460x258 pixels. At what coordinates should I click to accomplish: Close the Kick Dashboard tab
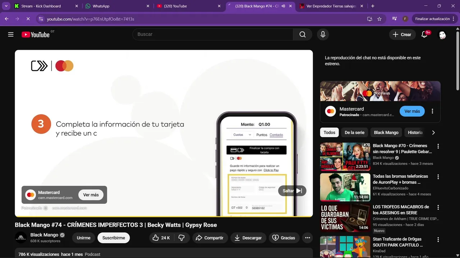(x=77, y=6)
